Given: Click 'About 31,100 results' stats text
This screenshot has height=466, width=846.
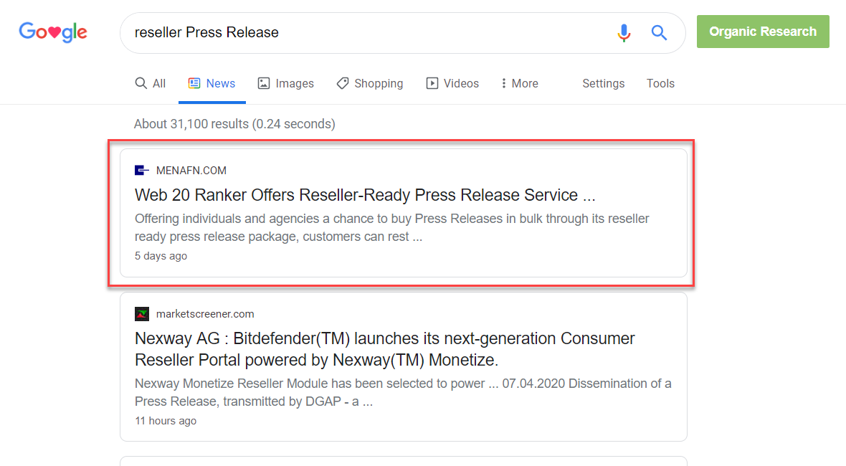Looking at the screenshot, I should pyautogui.click(x=234, y=124).
